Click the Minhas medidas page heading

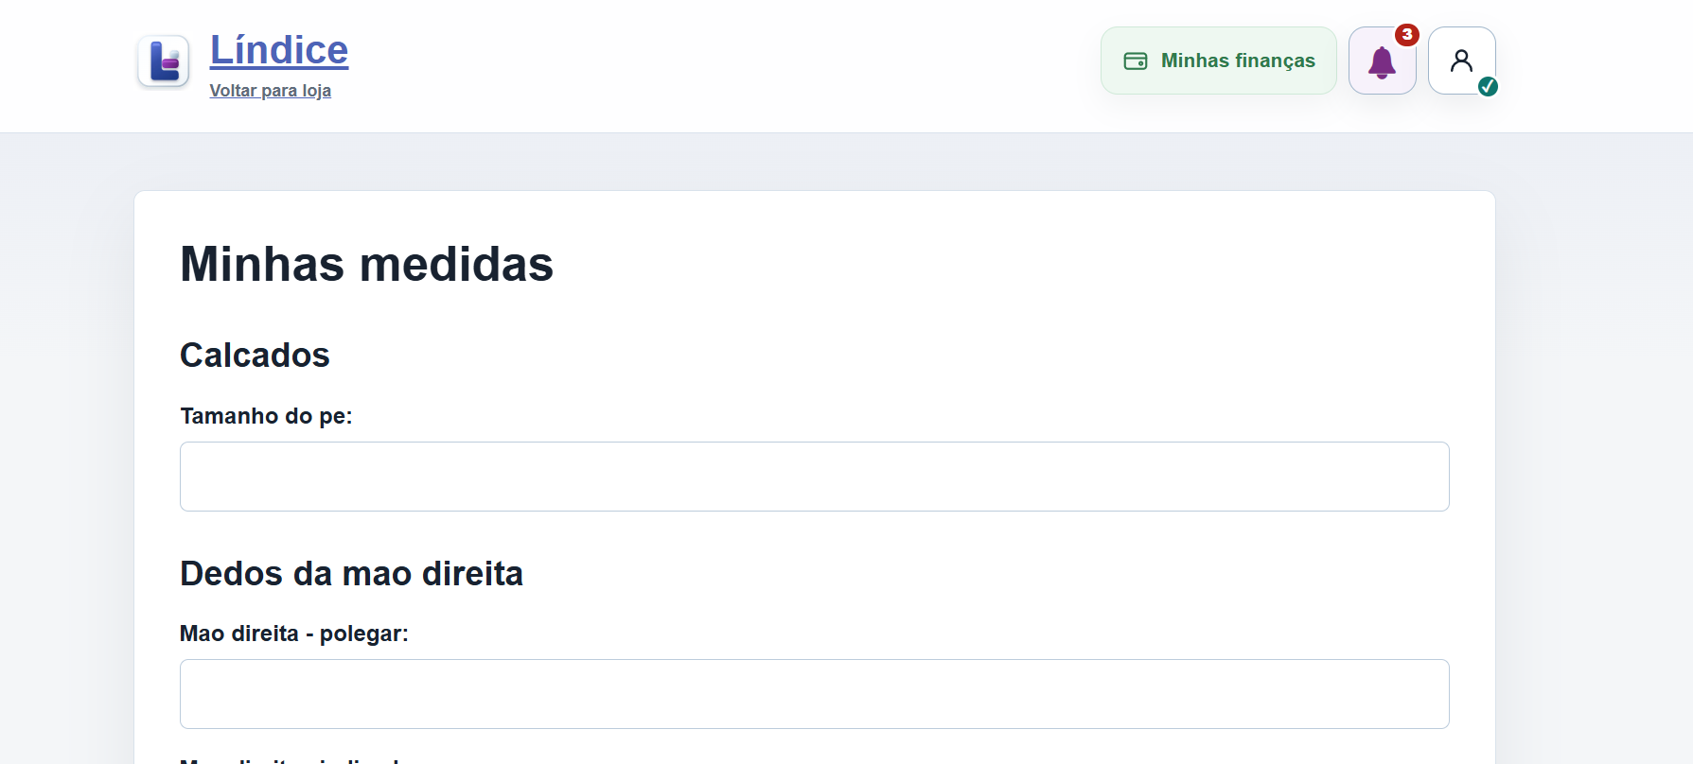(x=367, y=264)
